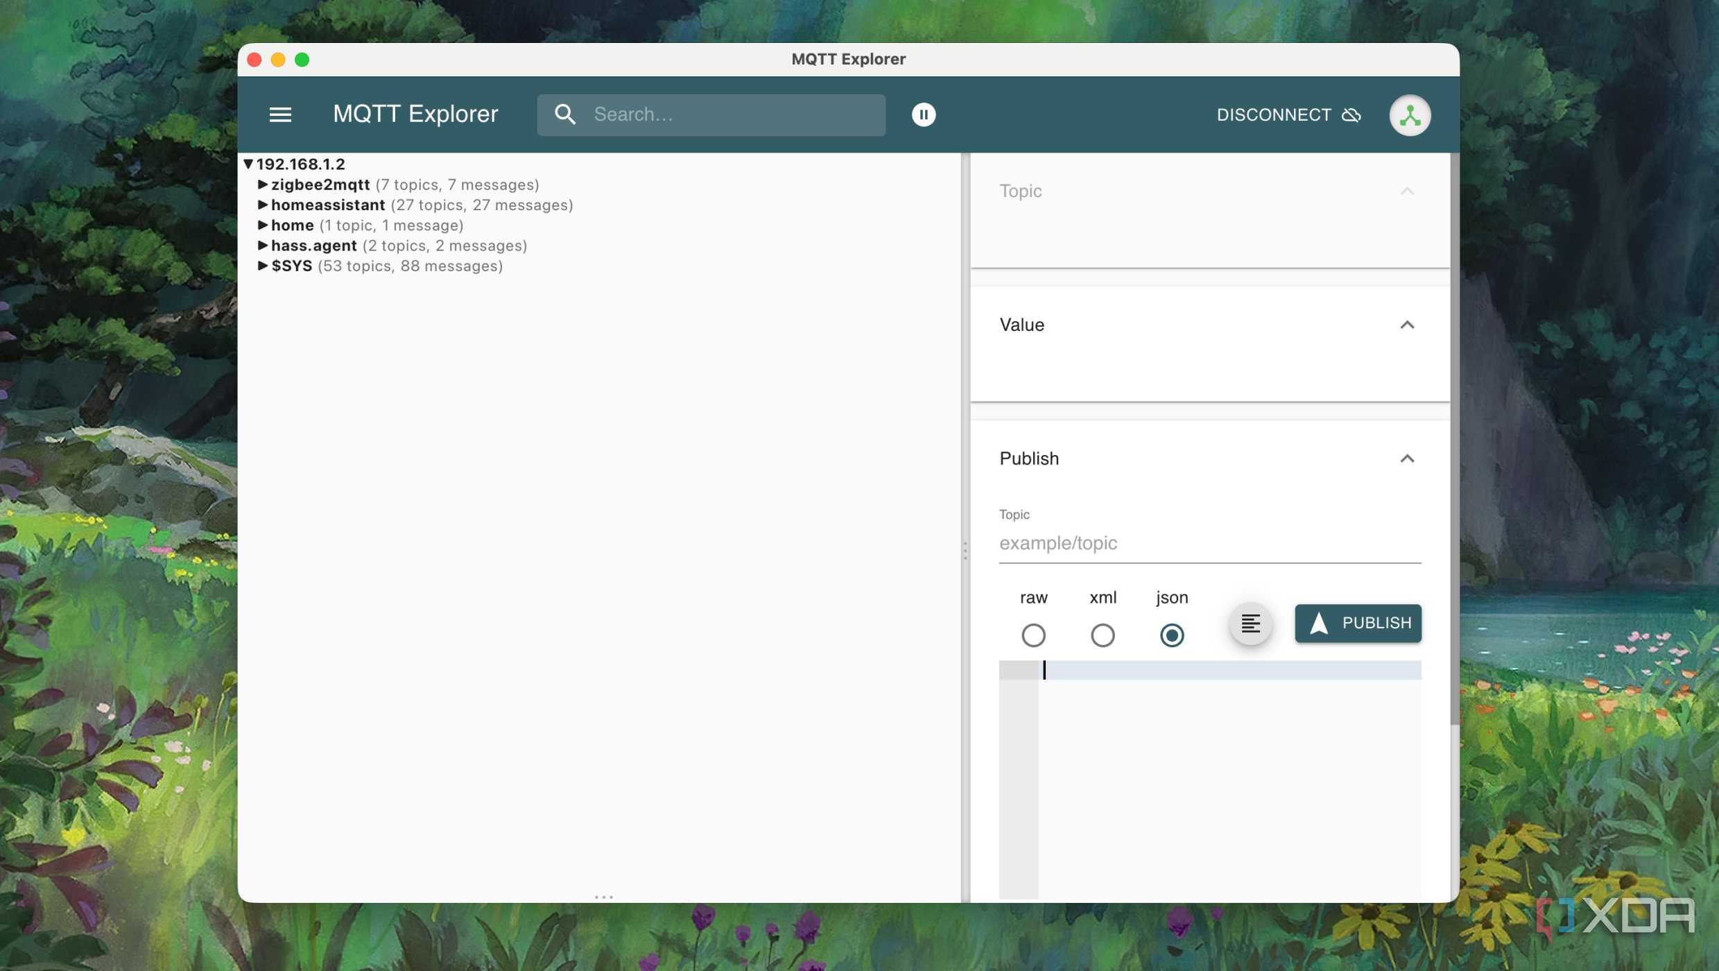Screen dimensions: 1719x971
Task: Collapse the Publish panel chevron
Action: (1406, 458)
